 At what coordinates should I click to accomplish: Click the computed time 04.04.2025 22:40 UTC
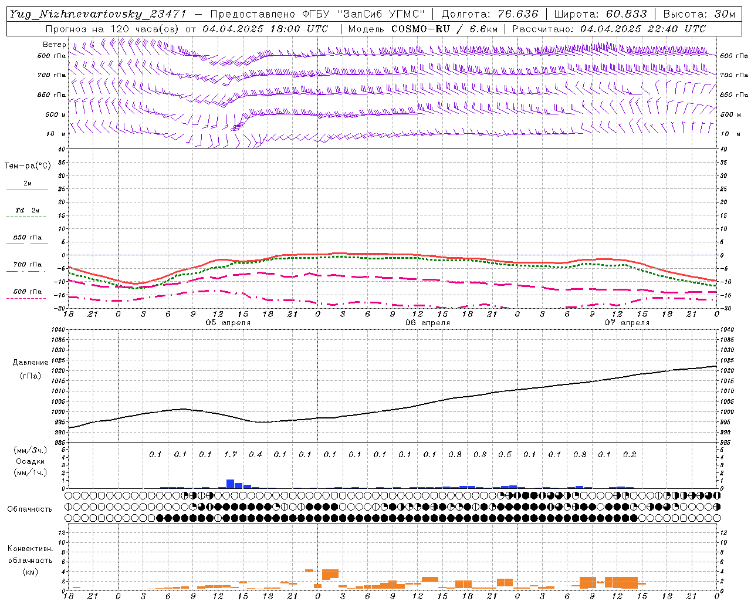click(x=643, y=29)
